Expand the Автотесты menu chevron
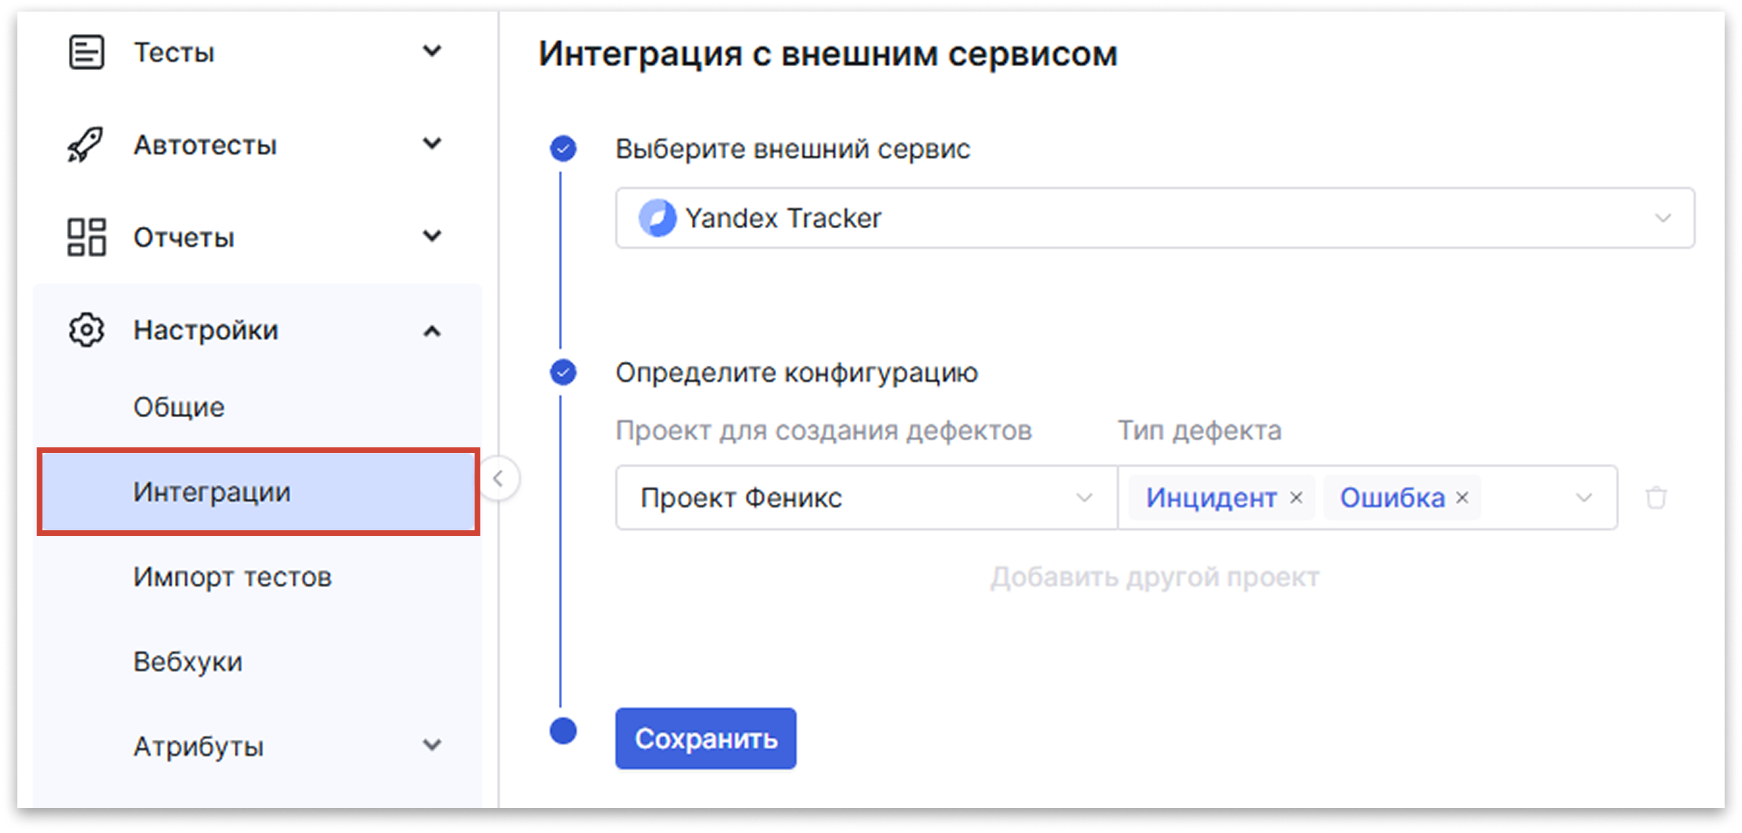 point(432,143)
